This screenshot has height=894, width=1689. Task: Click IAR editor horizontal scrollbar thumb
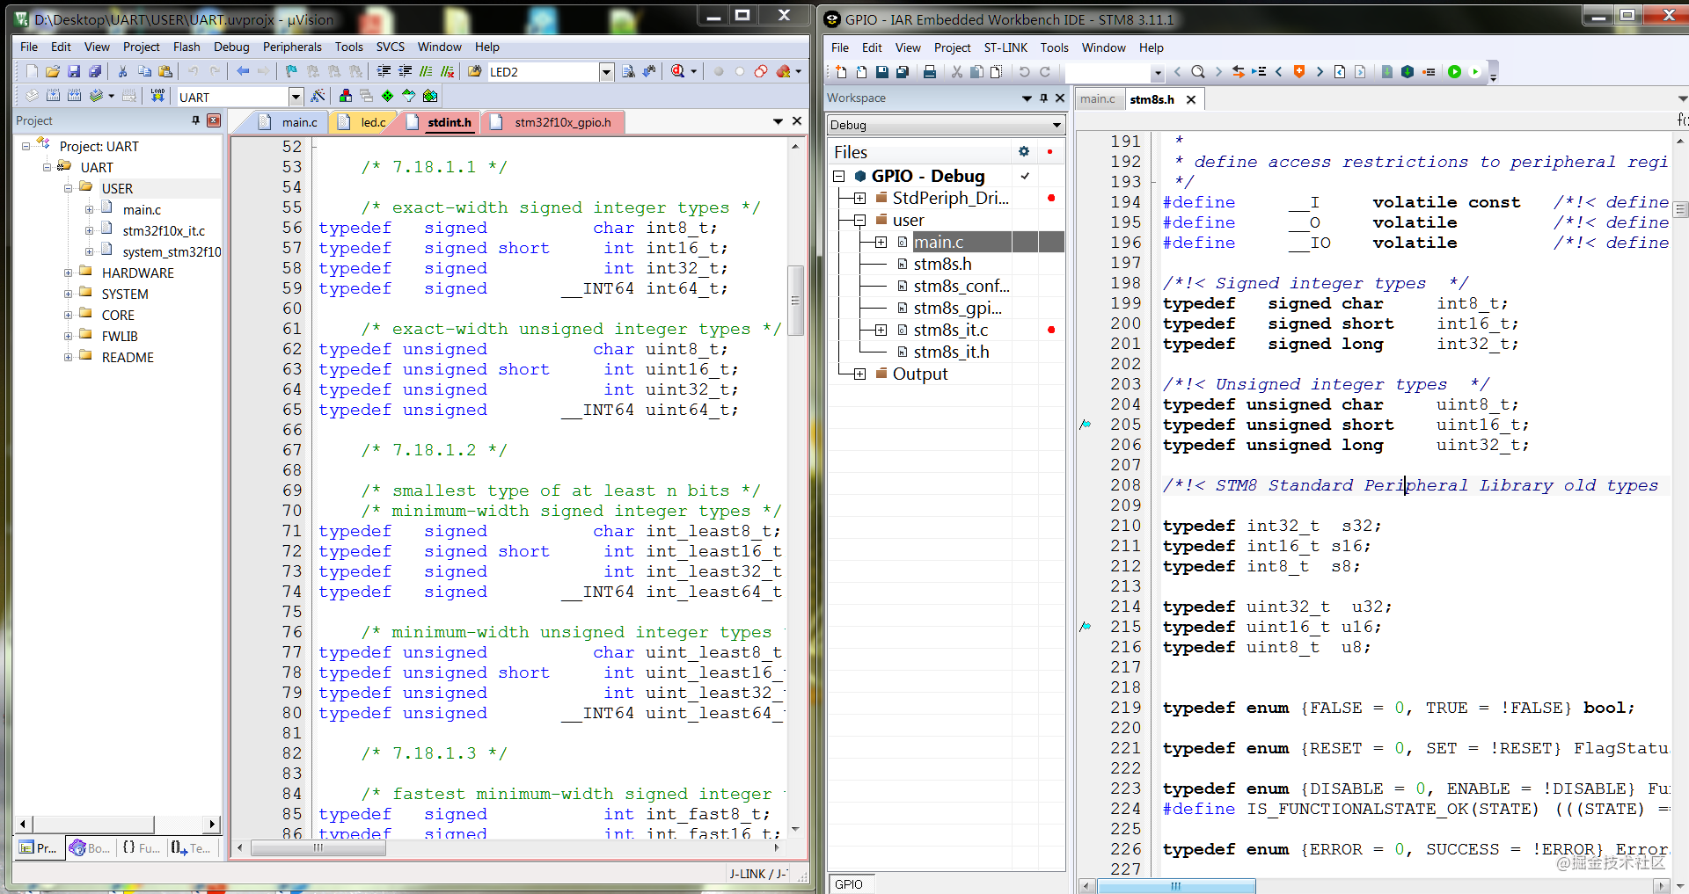1176,886
